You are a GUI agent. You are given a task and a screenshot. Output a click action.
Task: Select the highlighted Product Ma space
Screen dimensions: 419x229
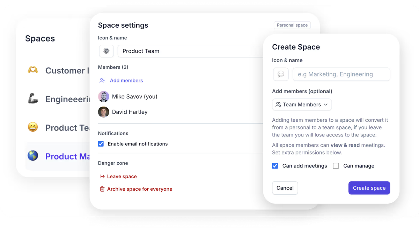(x=58, y=156)
